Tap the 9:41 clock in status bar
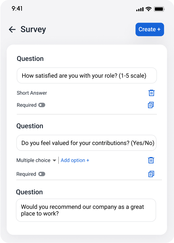 17,8
